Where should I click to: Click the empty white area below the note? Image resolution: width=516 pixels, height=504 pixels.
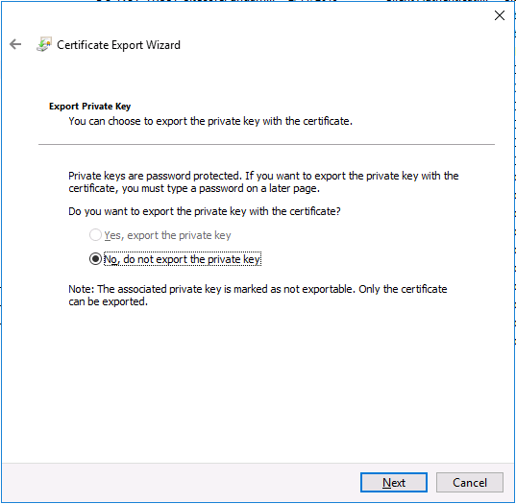click(x=257, y=385)
